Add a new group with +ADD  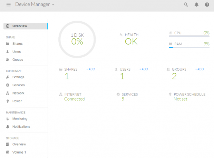click(200, 69)
